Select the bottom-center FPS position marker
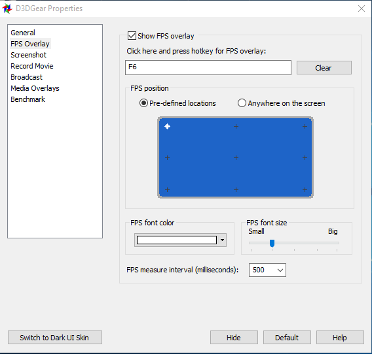Screen dimensions: 372x354 click(236, 189)
